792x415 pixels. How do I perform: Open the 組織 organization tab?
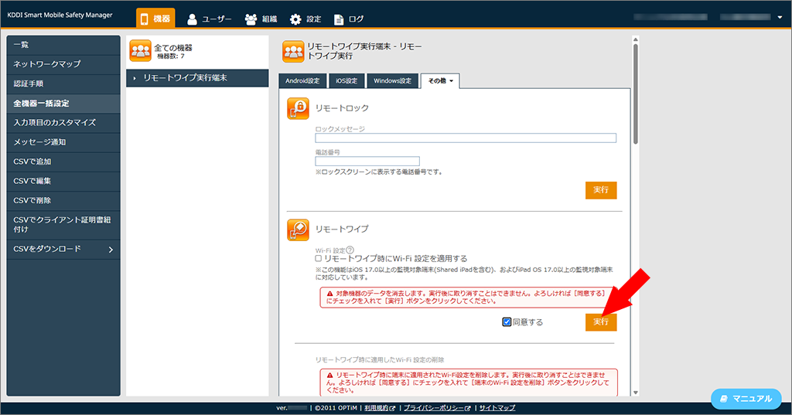pos(261,19)
